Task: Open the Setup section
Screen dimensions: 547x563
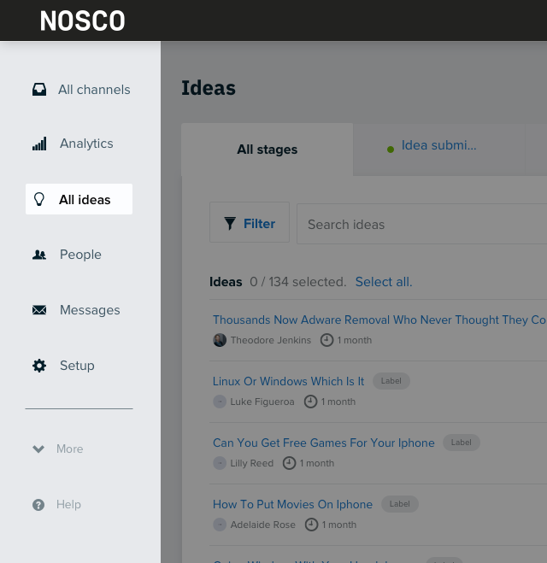Action: [x=79, y=366]
